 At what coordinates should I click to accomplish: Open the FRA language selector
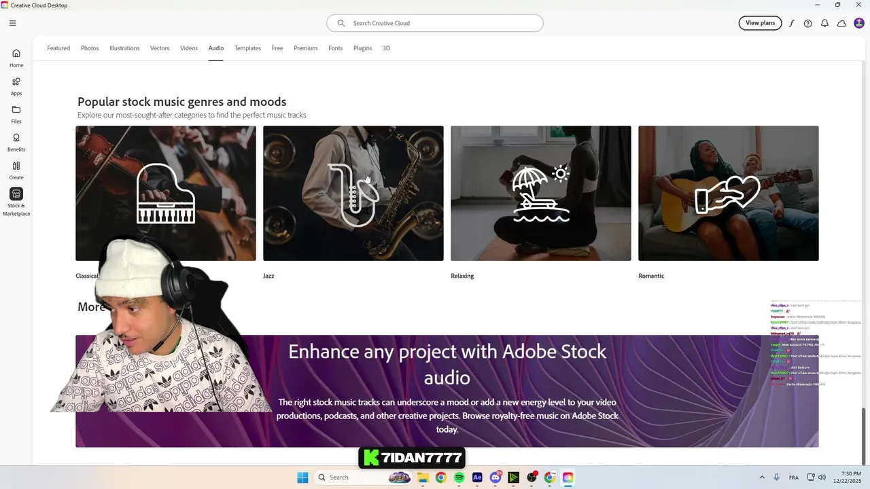pyautogui.click(x=794, y=477)
